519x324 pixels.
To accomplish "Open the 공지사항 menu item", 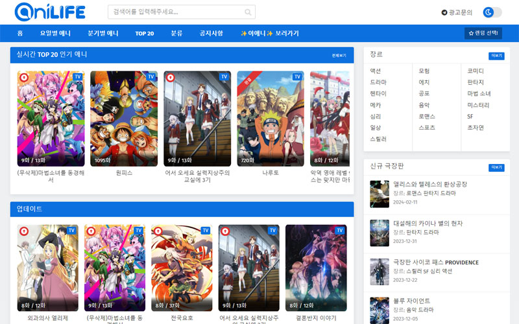I will [x=211, y=33].
